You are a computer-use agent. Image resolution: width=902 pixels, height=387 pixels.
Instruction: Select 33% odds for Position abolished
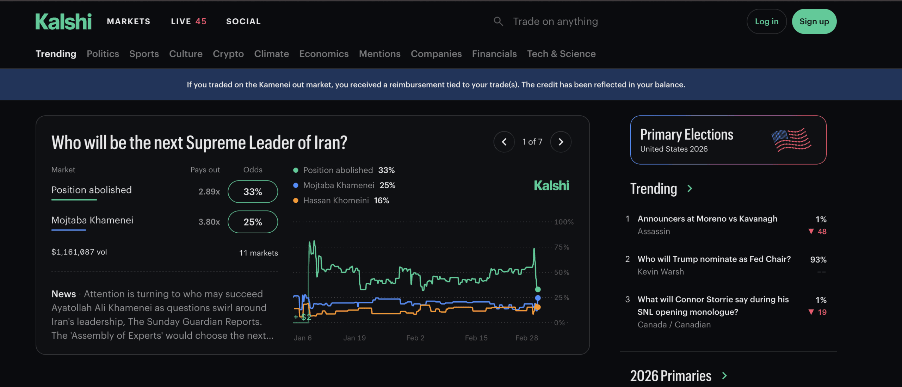click(253, 192)
